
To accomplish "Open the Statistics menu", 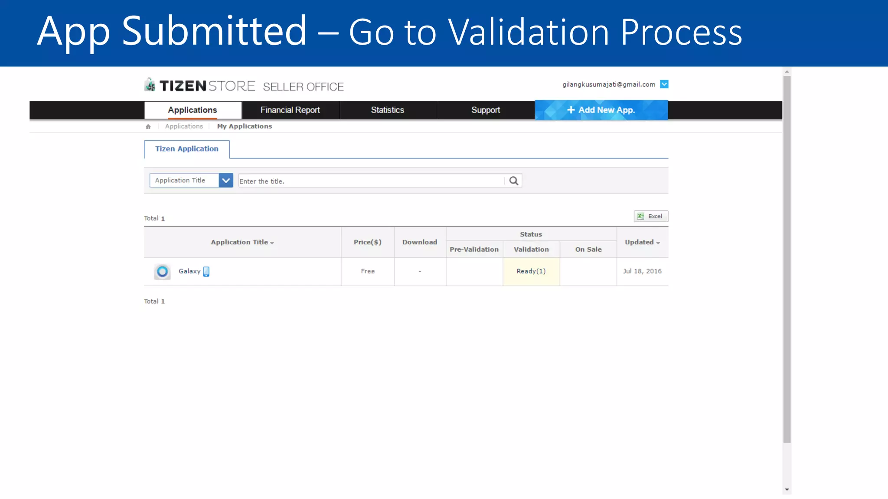I will pos(388,110).
